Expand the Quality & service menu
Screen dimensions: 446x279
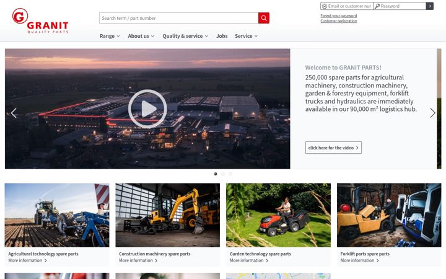185,36
